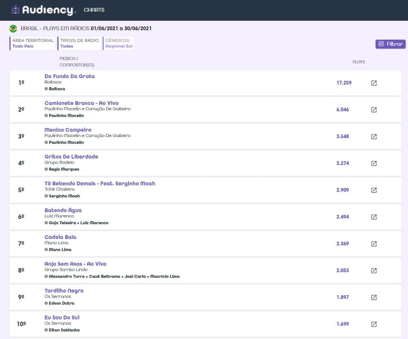408x339 pixels.
Task: Open external link icon for Gritos De Liberdade
Action: 374,163
